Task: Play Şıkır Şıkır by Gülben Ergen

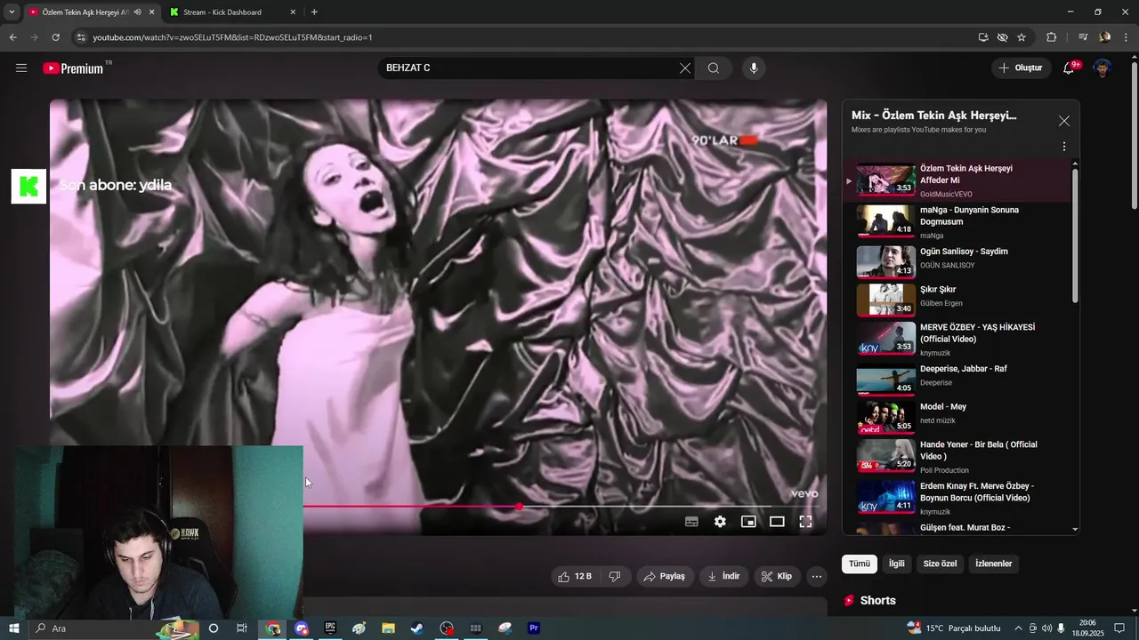Action: coord(957,300)
